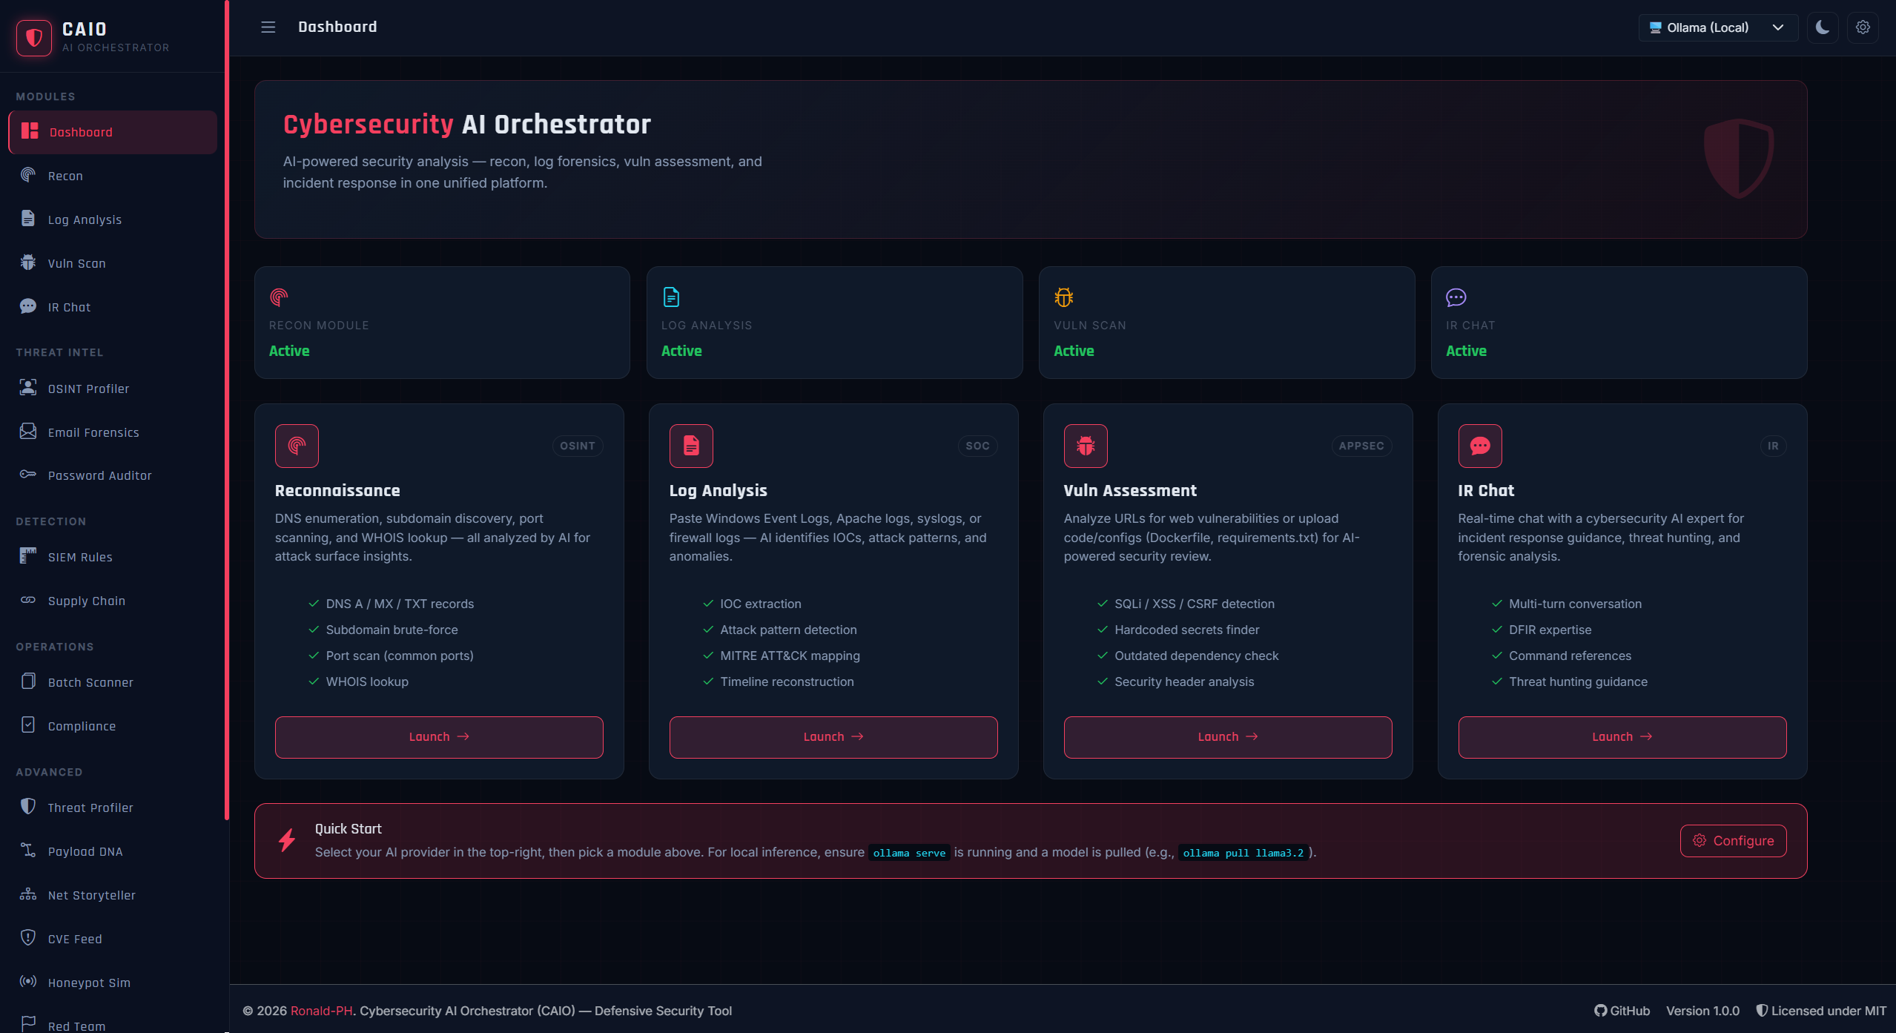This screenshot has width=1896, height=1033.
Task: Click the Recon Module status fingerprint icon
Action: 279,297
